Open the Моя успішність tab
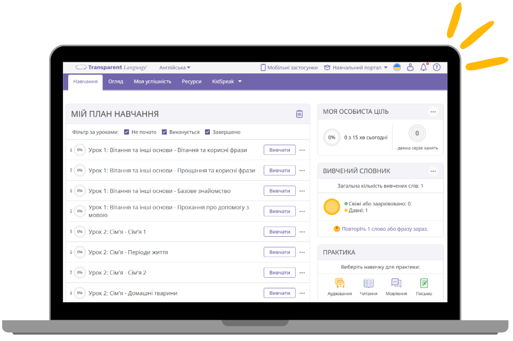The image size is (513, 341). coord(152,81)
